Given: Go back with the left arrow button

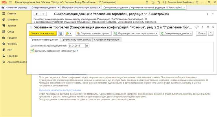Looking at the screenshot, I should tap(37, 14).
